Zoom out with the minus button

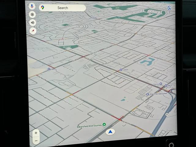click(x=36, y=141)
